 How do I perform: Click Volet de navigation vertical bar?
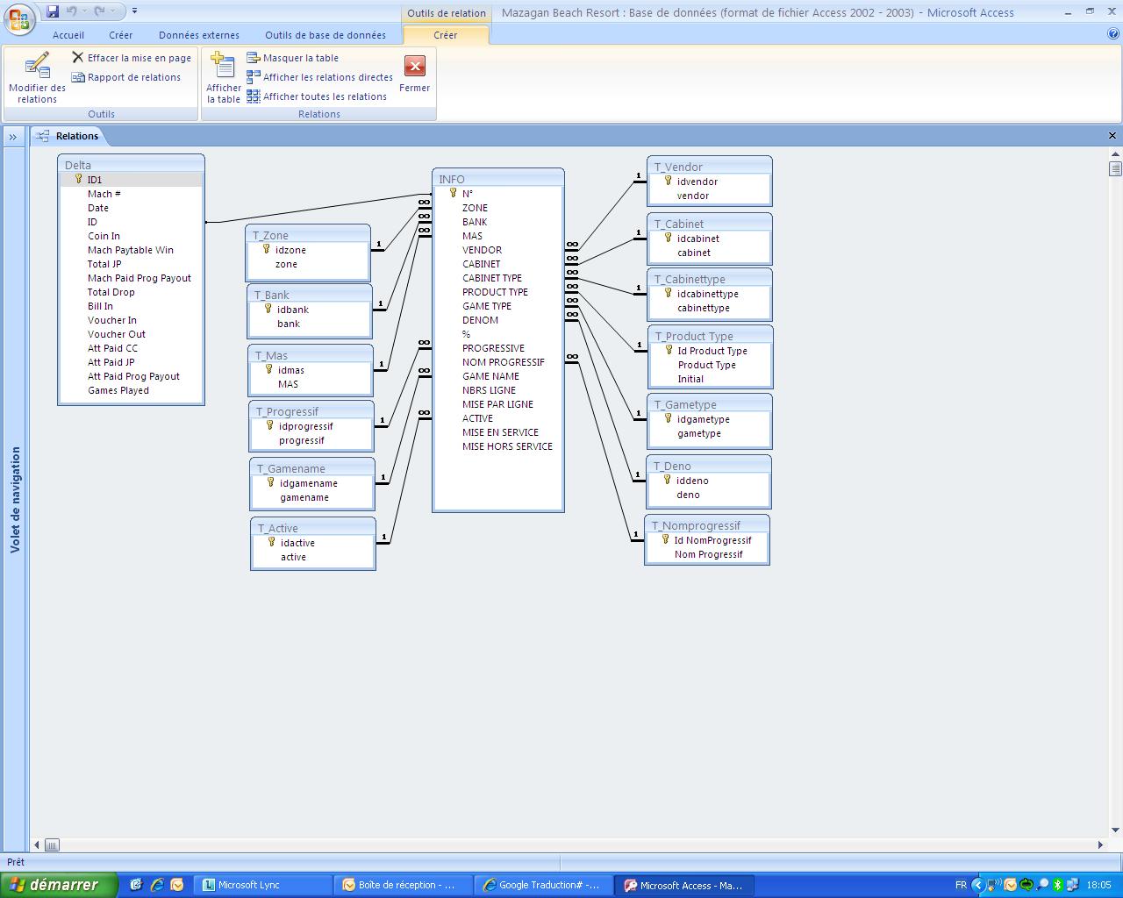15,500
